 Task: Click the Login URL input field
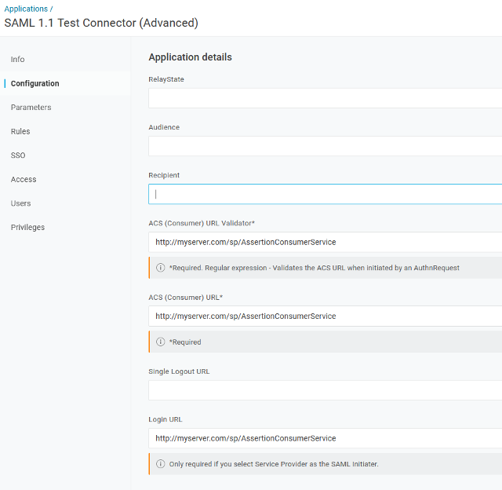325,438
